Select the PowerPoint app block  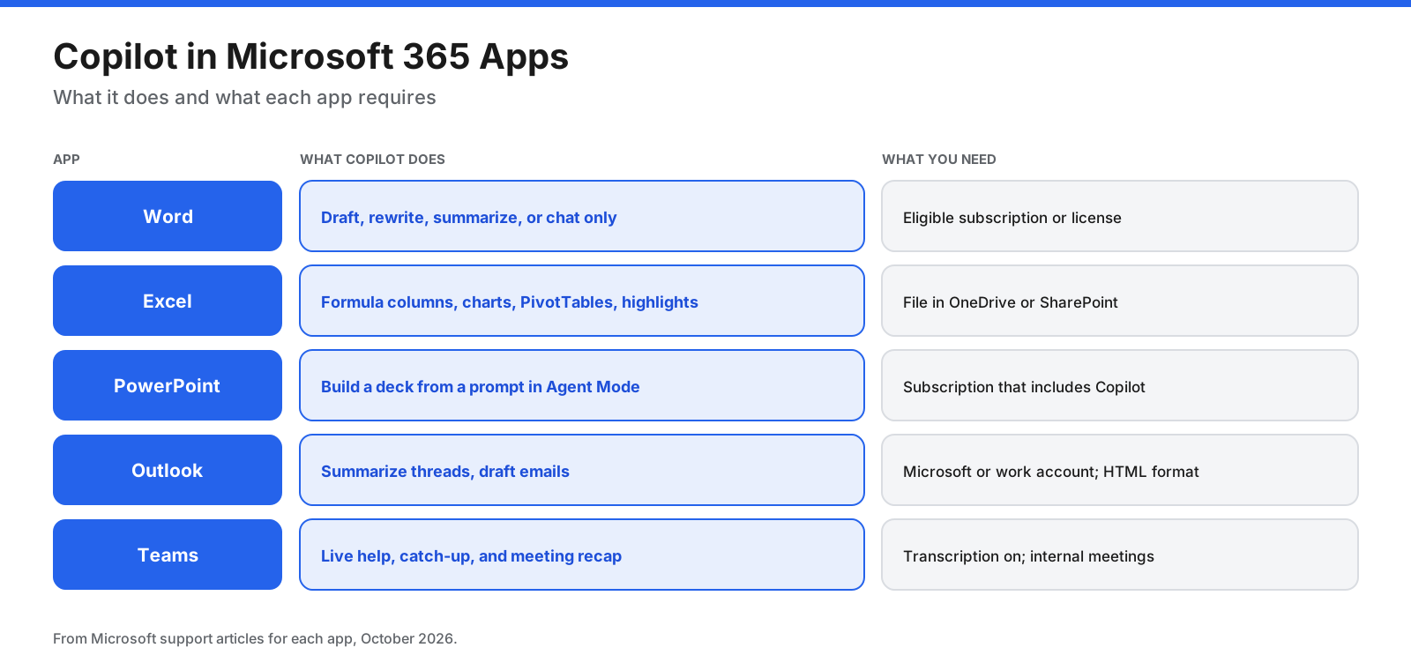[168, 385]
